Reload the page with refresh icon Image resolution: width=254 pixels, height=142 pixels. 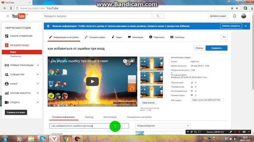[17, 8]
